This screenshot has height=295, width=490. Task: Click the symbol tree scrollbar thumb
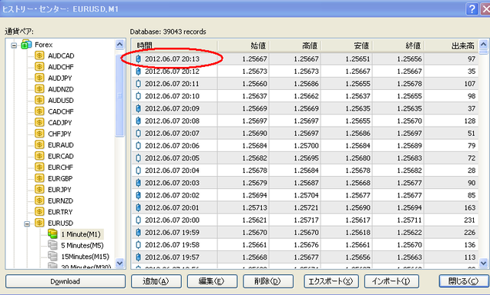(x=119, y=95)
